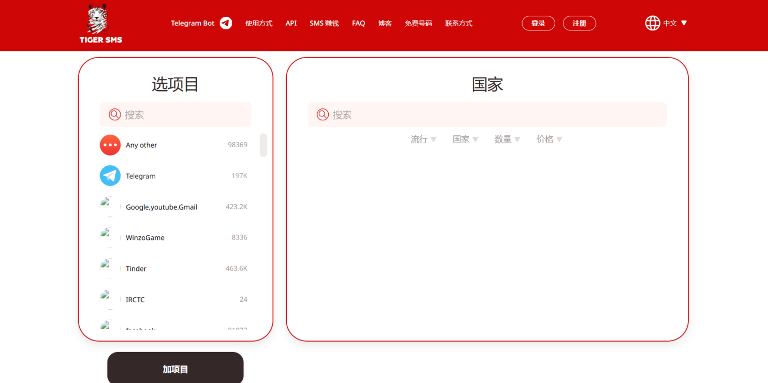Click the Tiger SMS logo
768x383 pixels.
tap(101, 24)
